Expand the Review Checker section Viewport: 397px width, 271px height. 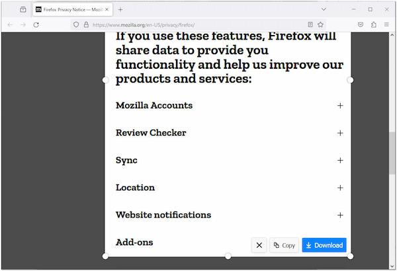pyautogui.click(x=340, y=133)
